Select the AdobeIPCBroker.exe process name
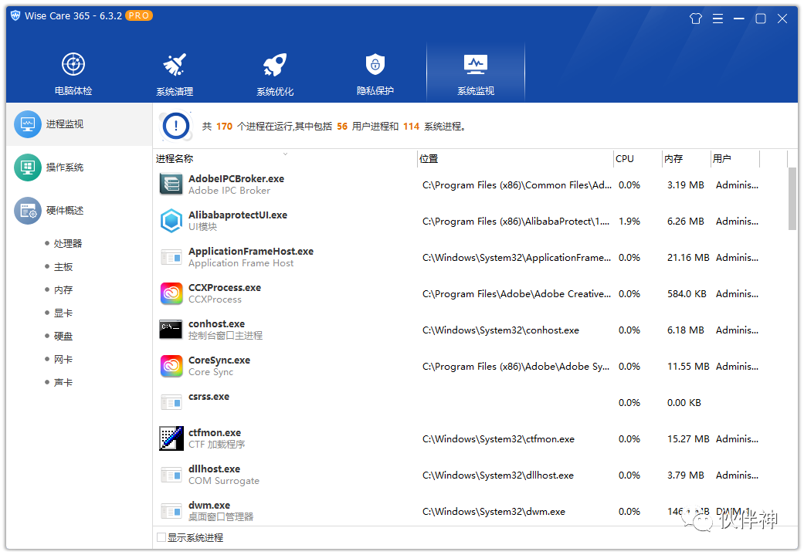This screenshot has width=804, height=555. [x=236, y=178]
